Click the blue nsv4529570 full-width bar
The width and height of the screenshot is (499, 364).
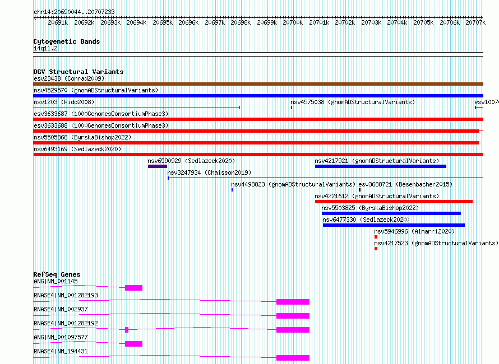(258, 96)
